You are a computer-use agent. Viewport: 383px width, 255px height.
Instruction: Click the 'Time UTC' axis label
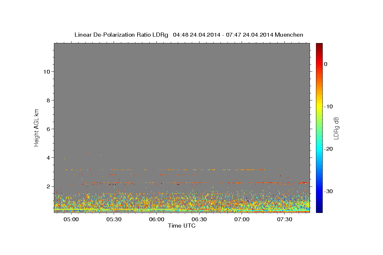tap(182, 226)
